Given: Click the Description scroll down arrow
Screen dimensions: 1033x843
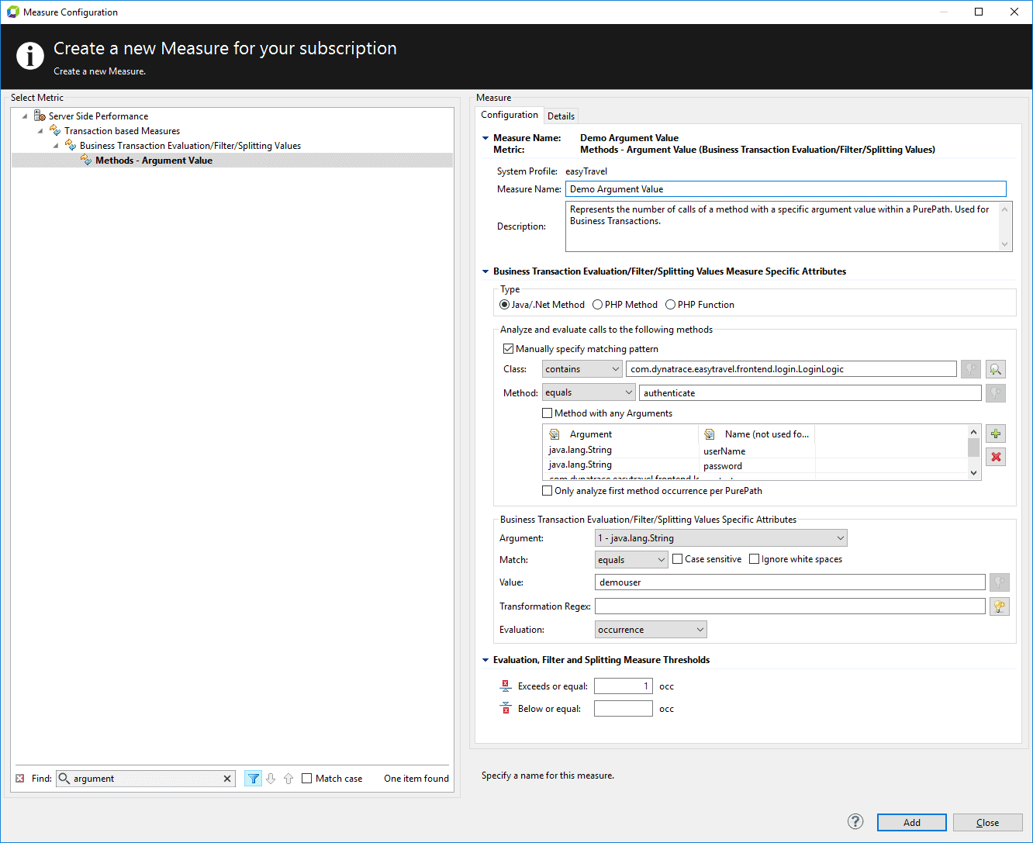Looking at the screenshot, I should (1005, 244).
